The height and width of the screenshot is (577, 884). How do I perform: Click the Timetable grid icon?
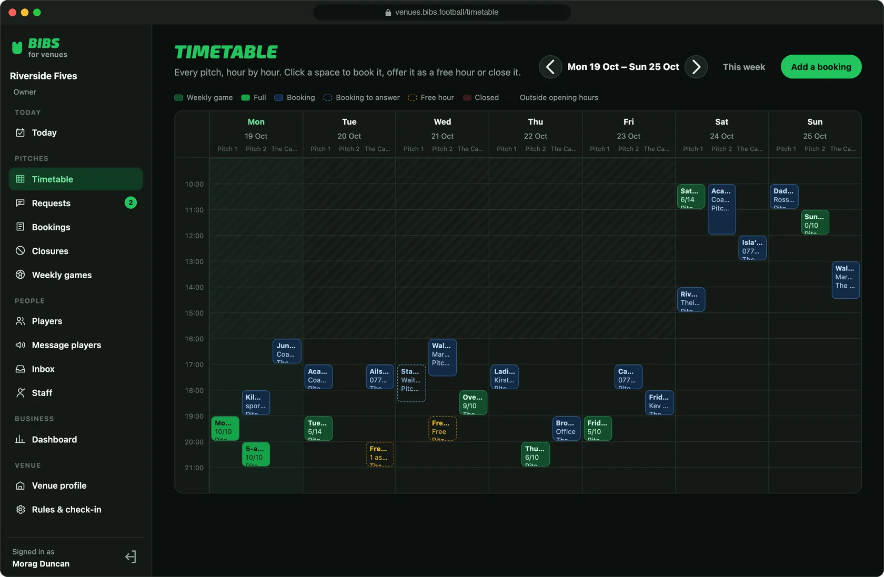point(20,179)
